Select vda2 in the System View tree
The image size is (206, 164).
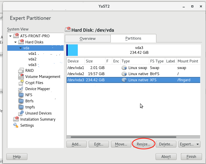(x=32, y=59)
